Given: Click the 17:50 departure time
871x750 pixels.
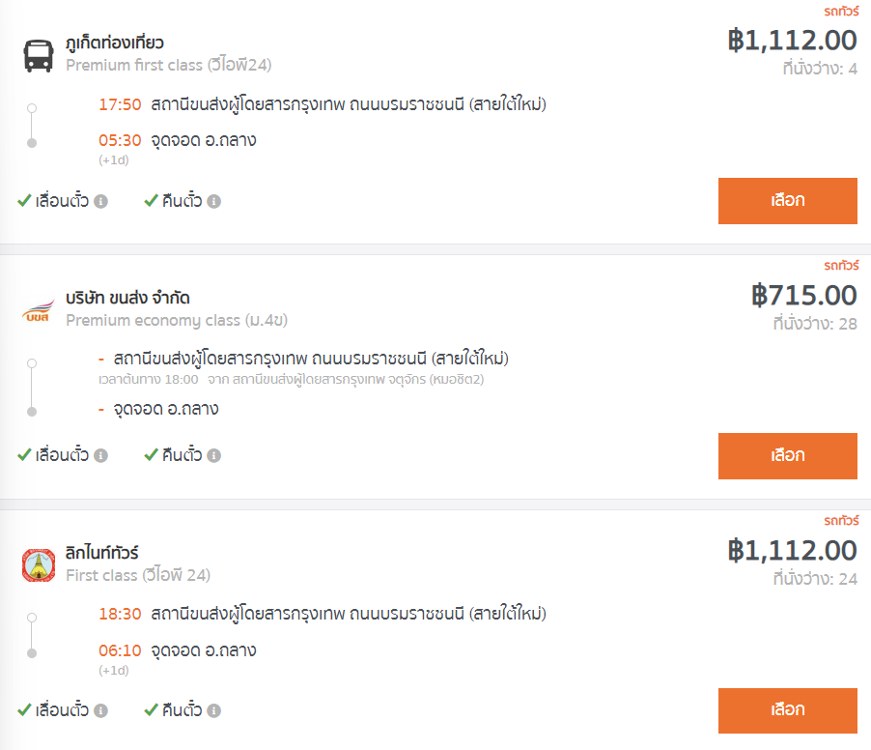Looking at the screenshot, I should tap(120, 104).
